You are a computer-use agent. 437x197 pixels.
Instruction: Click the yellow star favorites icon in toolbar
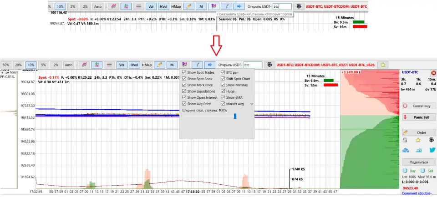pyautogui.click(x=383, y=65)
